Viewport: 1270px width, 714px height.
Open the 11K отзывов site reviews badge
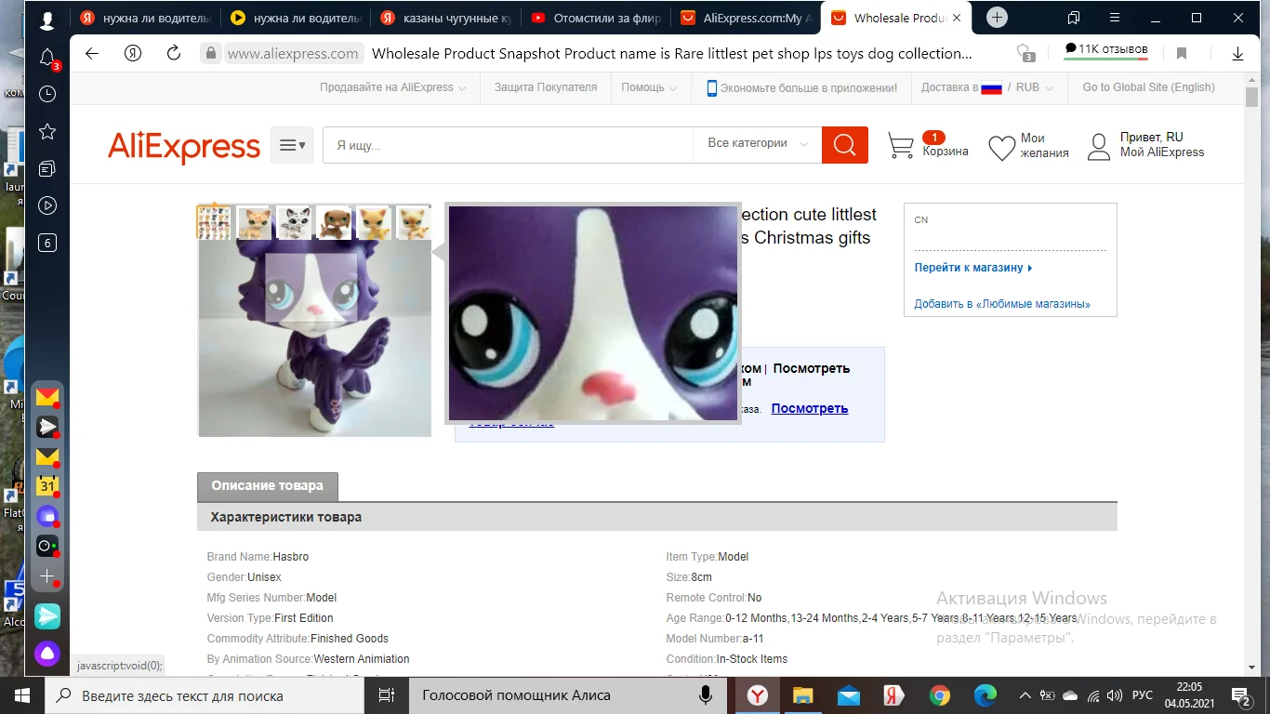(x=1106, y=50)
